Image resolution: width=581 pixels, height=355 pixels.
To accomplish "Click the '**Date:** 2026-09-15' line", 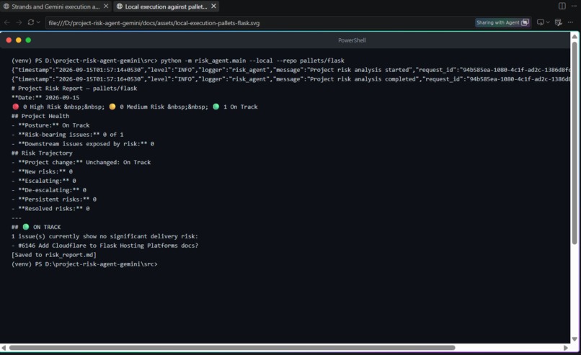I will [x=45, y=97].
